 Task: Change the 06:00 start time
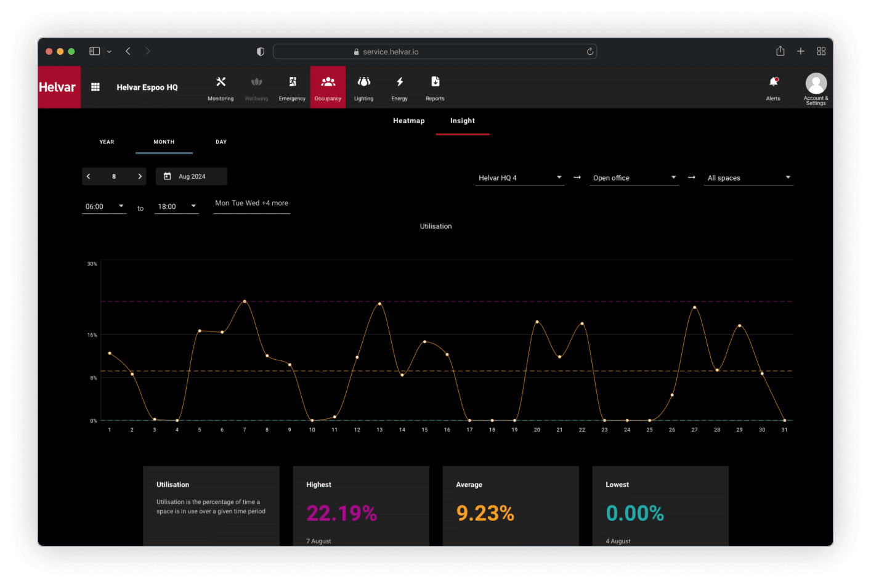click(104, 206)
